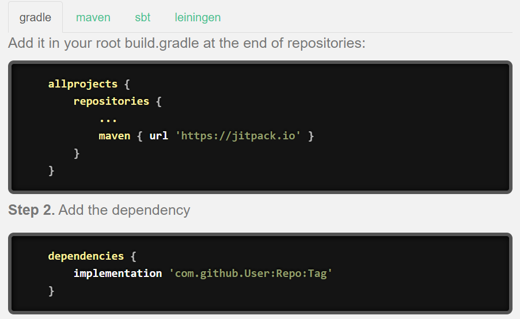Click the 'url' keyword in code
This screenshot has height=319, width=520.
(x=158, y=136)
